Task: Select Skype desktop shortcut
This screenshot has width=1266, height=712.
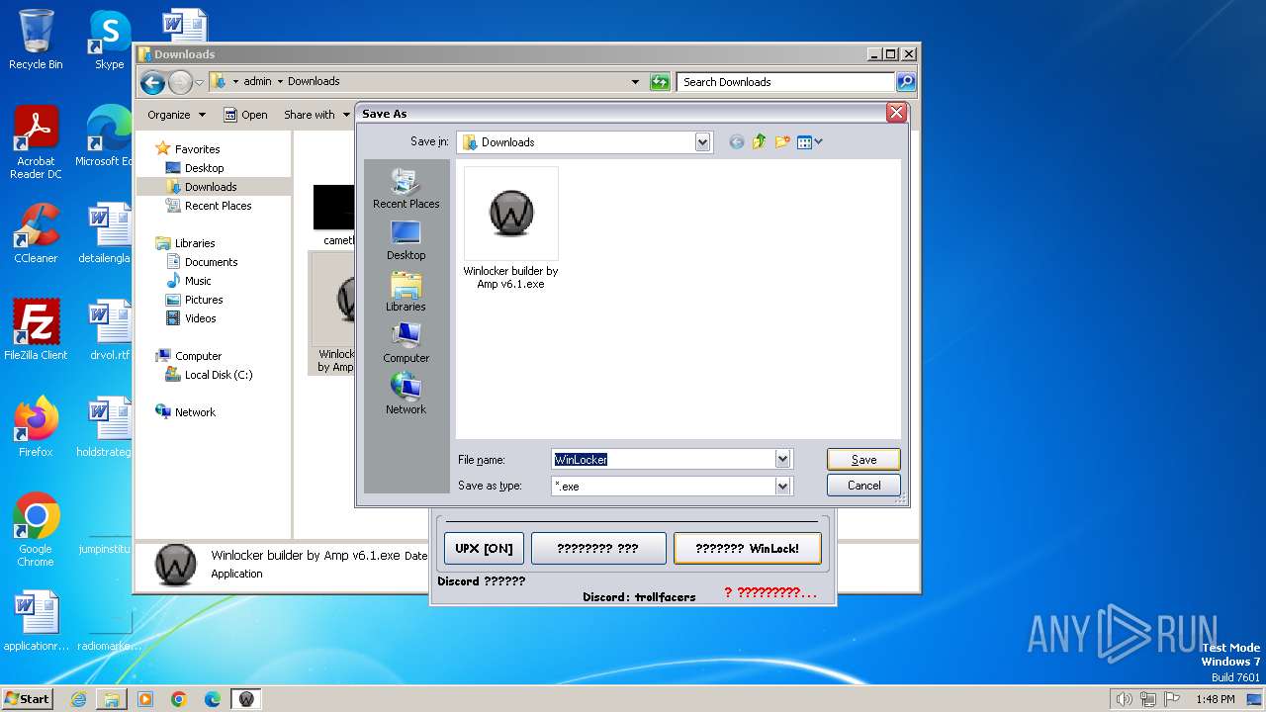Action: [x=109, y=40]
